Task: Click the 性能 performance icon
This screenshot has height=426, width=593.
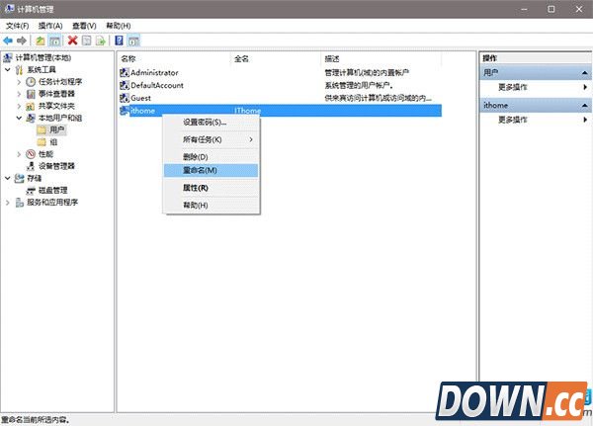Action: pyautogui.click(x=31, y=154)
